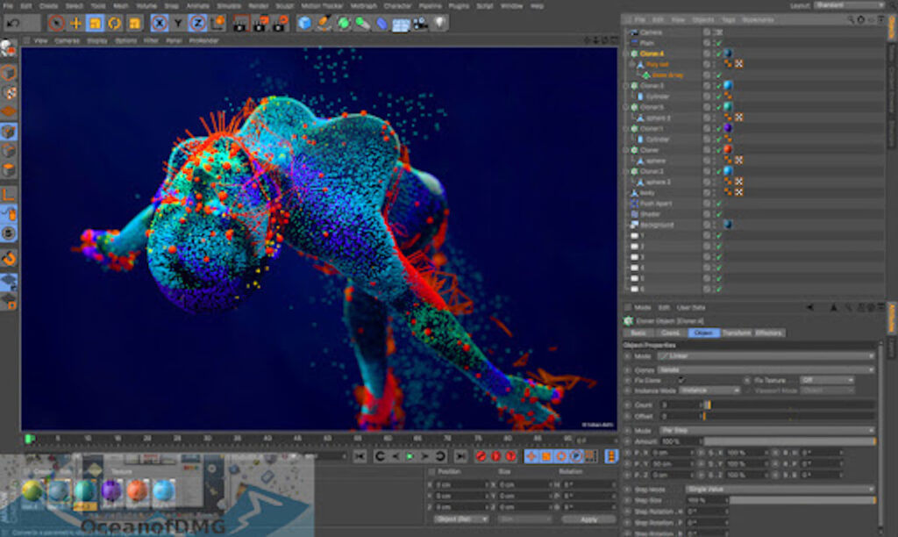Image resolution: width=898 pixels, height=537 pixels.
Task: Collapse the Cloner.3 hierarchy
Action: pos(625,85)
